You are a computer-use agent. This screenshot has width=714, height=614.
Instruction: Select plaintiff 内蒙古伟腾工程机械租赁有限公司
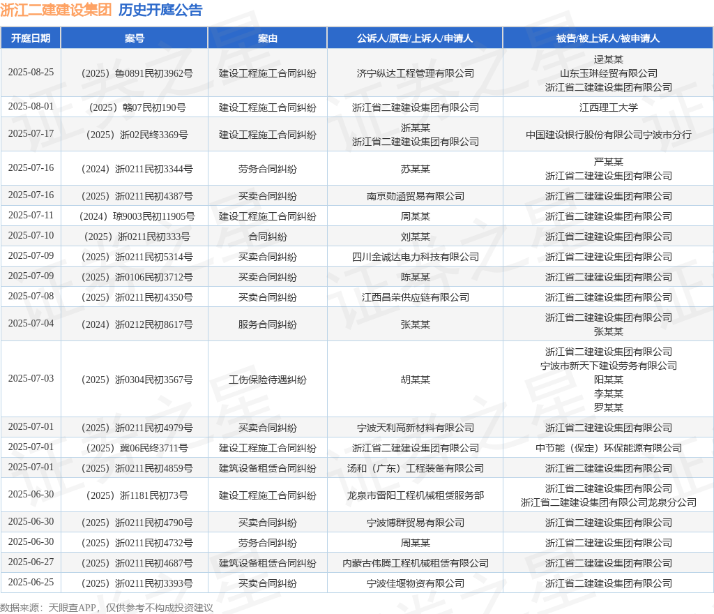[416, 564]
